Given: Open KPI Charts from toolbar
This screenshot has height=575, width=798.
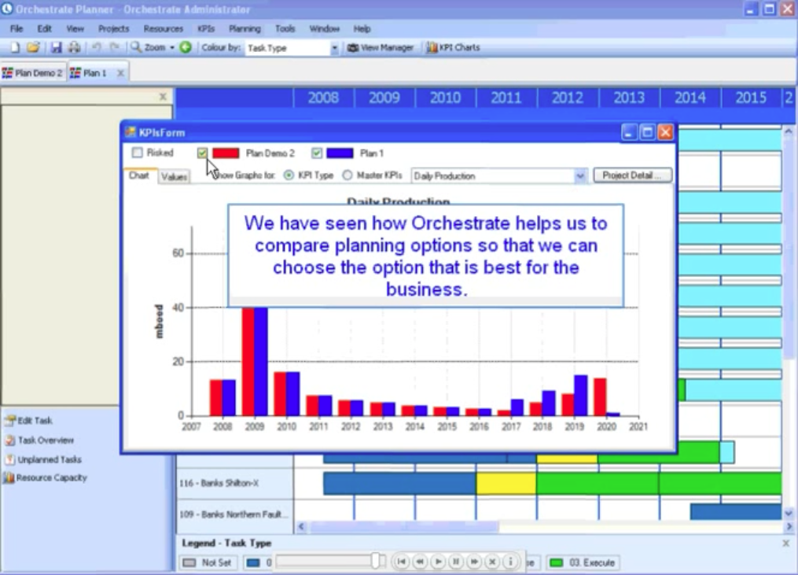Looking at the screenshot, I should (x=453, y=47).
